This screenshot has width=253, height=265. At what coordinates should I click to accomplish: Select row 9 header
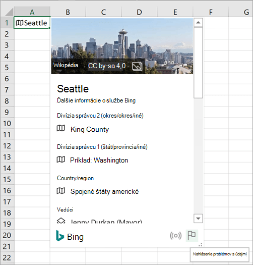pyautogui.click(x=7, y=112)
